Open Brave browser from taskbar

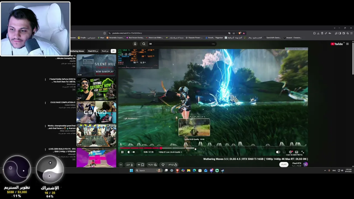(177, 171)
